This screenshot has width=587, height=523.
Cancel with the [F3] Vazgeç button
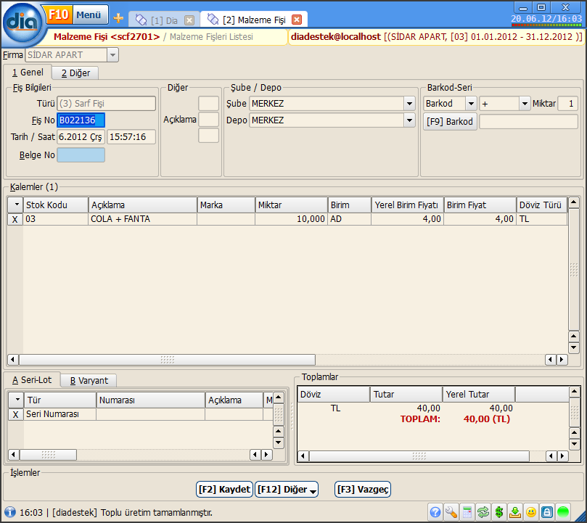coord(362,490)
